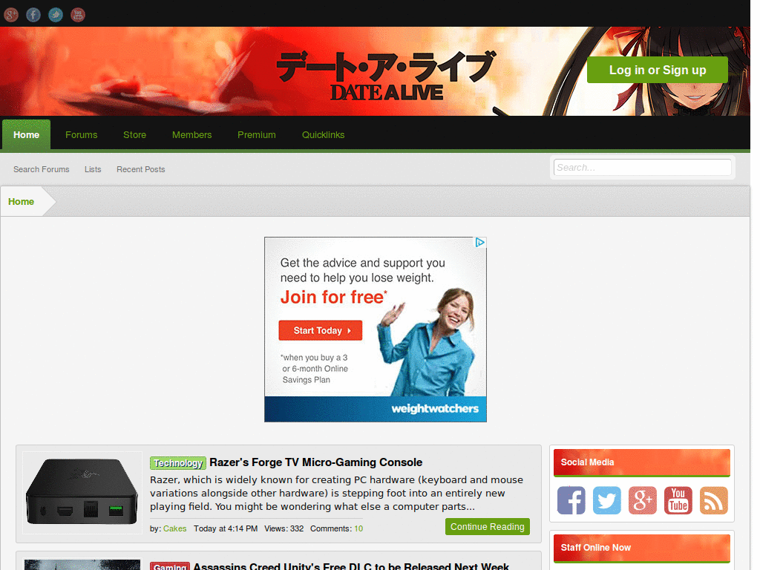Open the comments count 10 link
The height and width of the screenshot is (570, 760).
(x=358, y=528)
